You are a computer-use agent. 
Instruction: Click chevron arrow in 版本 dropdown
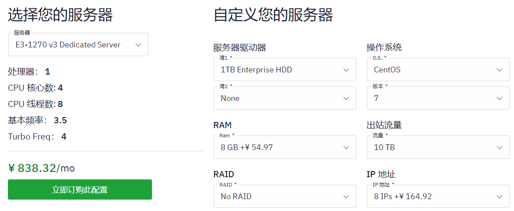click(x=499, y=98)
